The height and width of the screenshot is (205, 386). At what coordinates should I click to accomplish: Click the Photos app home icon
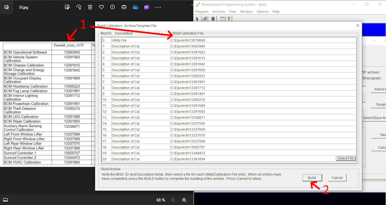coord(6,7)
